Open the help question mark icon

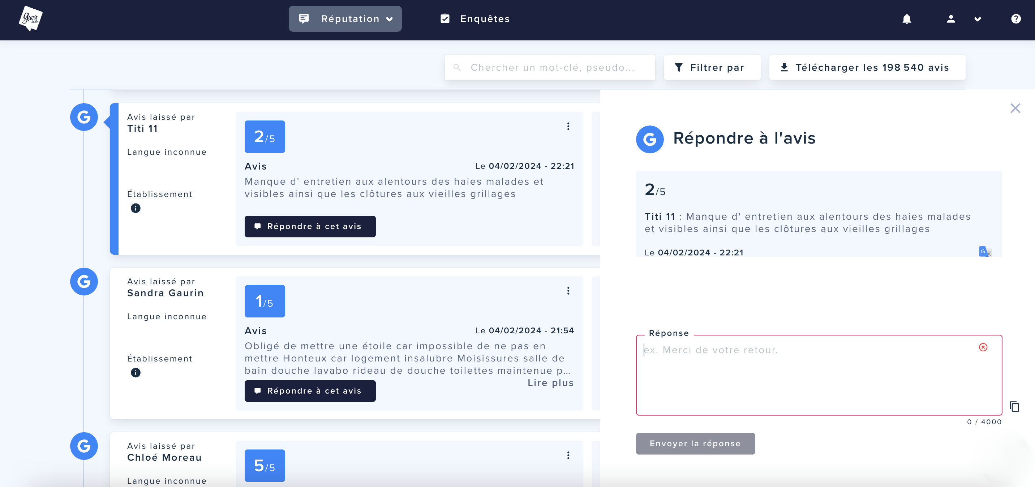click(1016, 19)
